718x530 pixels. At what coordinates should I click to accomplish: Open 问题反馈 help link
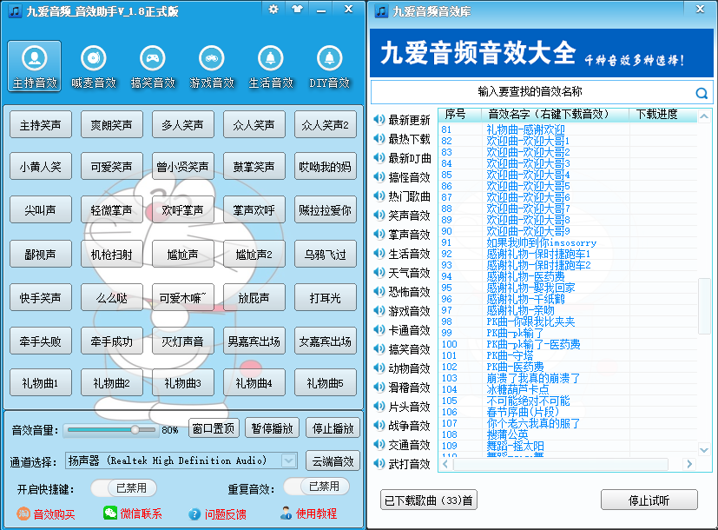point(218,514)
